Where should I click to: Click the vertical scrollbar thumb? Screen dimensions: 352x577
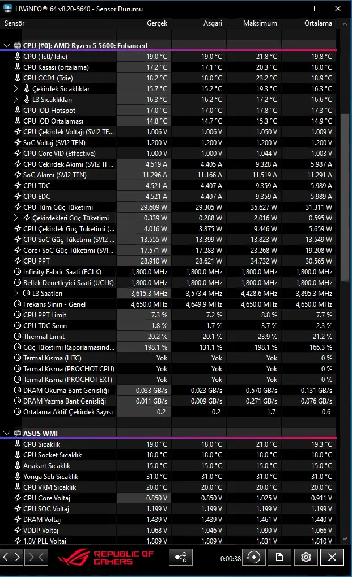[x=345, y=197]
